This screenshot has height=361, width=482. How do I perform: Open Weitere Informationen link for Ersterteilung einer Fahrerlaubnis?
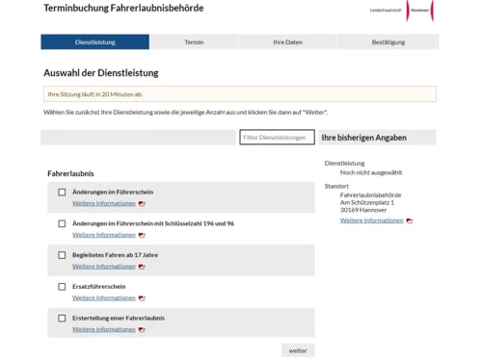coord(104,329)
